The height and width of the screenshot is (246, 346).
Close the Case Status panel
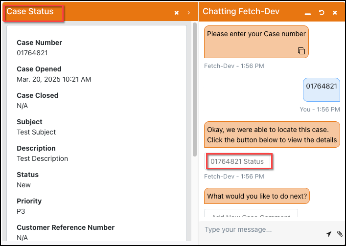pos(176,13)
